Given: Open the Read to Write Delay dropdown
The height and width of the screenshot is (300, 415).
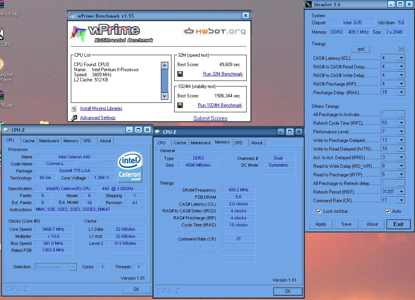Looking at the screenshot, I should [402, 166].
